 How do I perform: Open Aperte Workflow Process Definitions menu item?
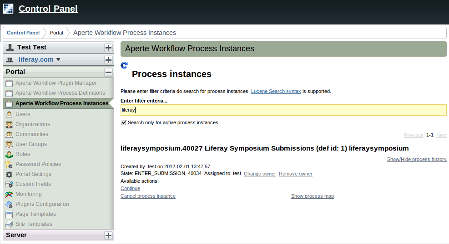point(60,93)
